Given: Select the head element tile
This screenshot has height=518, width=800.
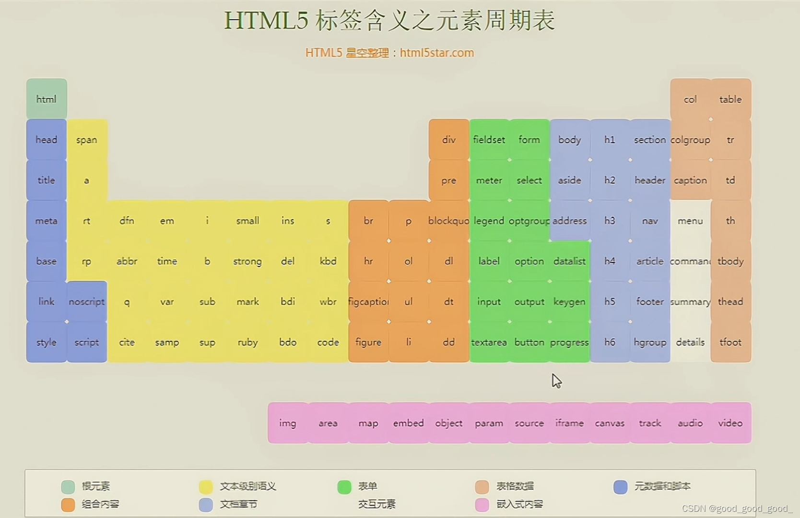Looking at the screenshot, I should pos(47,140).
